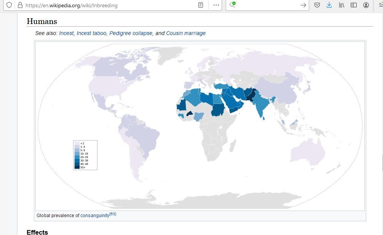The width and height of the screenshot is (383, 235).
Task: Open the Incest article link
Action: coord(66,33)
